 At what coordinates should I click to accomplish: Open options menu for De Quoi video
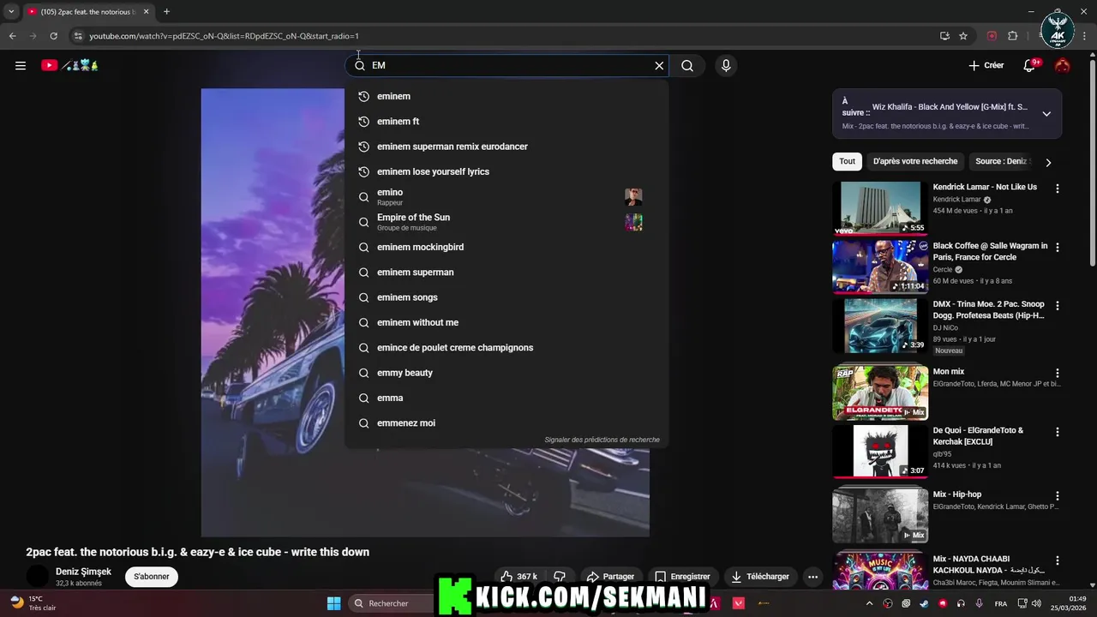click(1058, 432)
